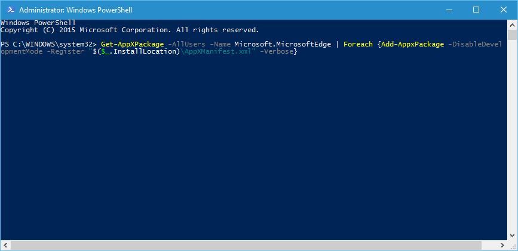
Task: Click the PS C:\WINDOWS\system32 prompt
Action: 48,44
